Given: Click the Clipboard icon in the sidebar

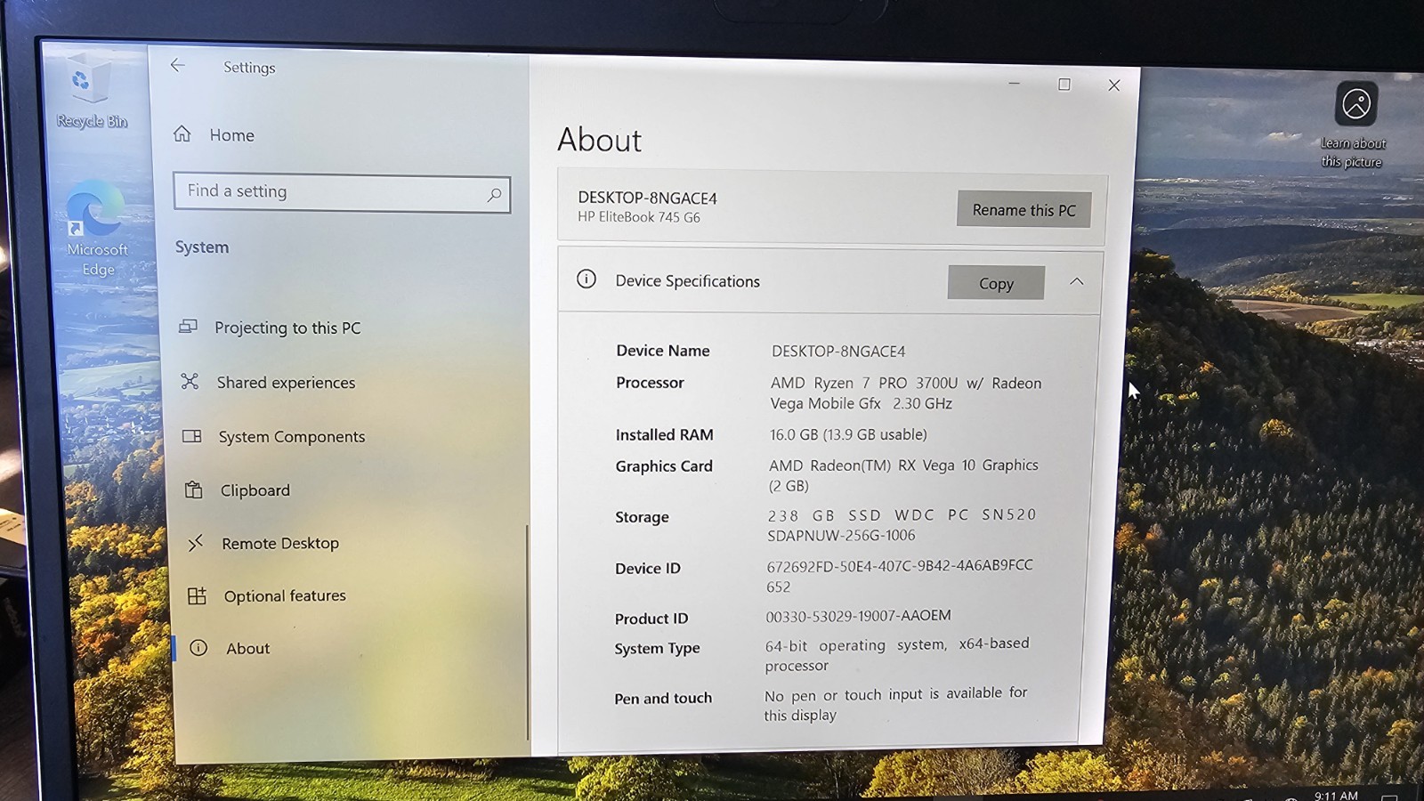Looking at the screenshot, I should 193,489.
